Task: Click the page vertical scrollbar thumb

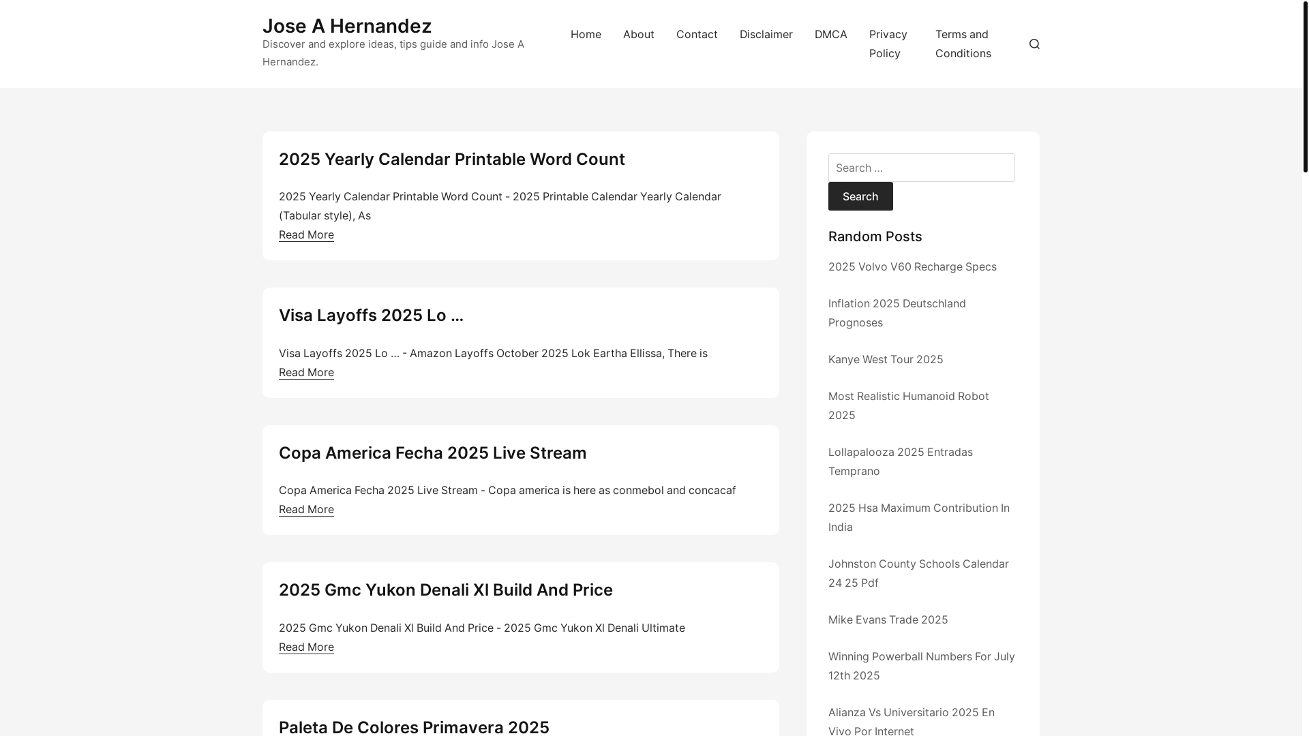Action: tap(1306, 86)
